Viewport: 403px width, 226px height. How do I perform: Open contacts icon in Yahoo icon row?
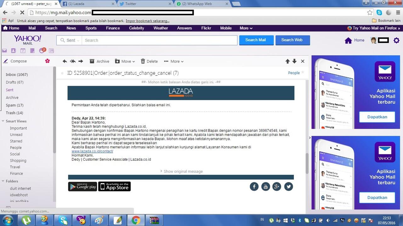point(13,51)
